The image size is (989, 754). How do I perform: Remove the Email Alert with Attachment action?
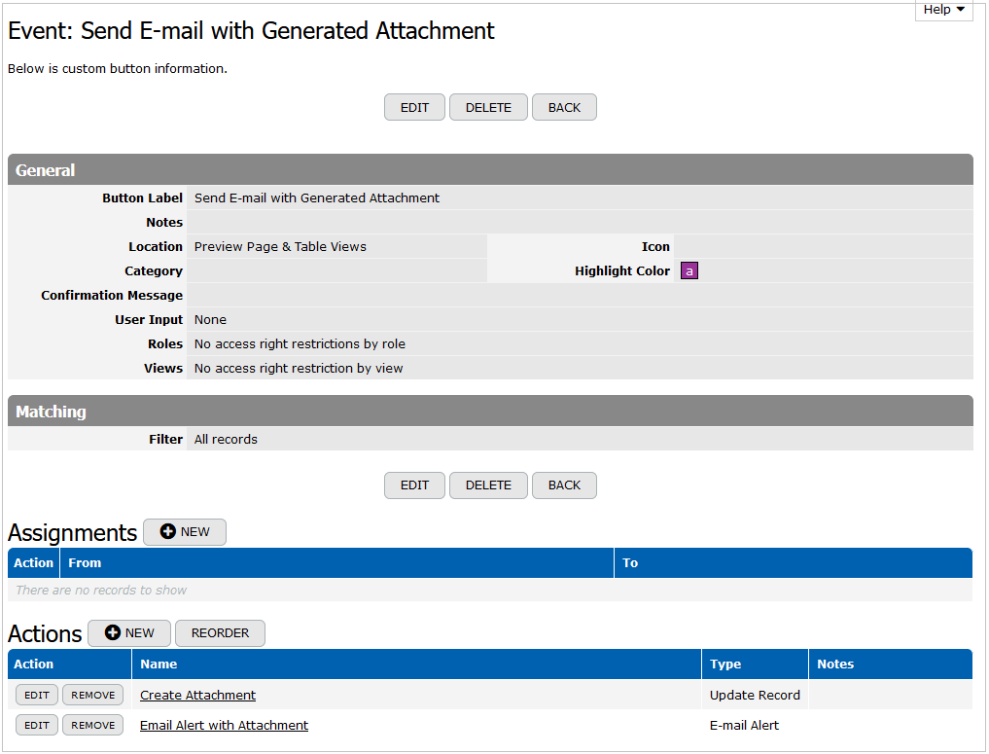click(x=93, y=726)
